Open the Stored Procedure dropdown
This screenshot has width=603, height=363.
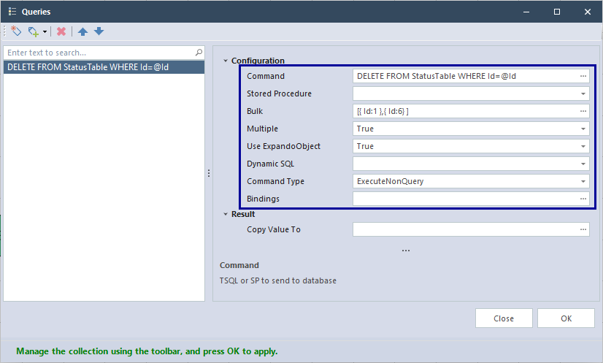pyautogui.click(x=583, y=93)
